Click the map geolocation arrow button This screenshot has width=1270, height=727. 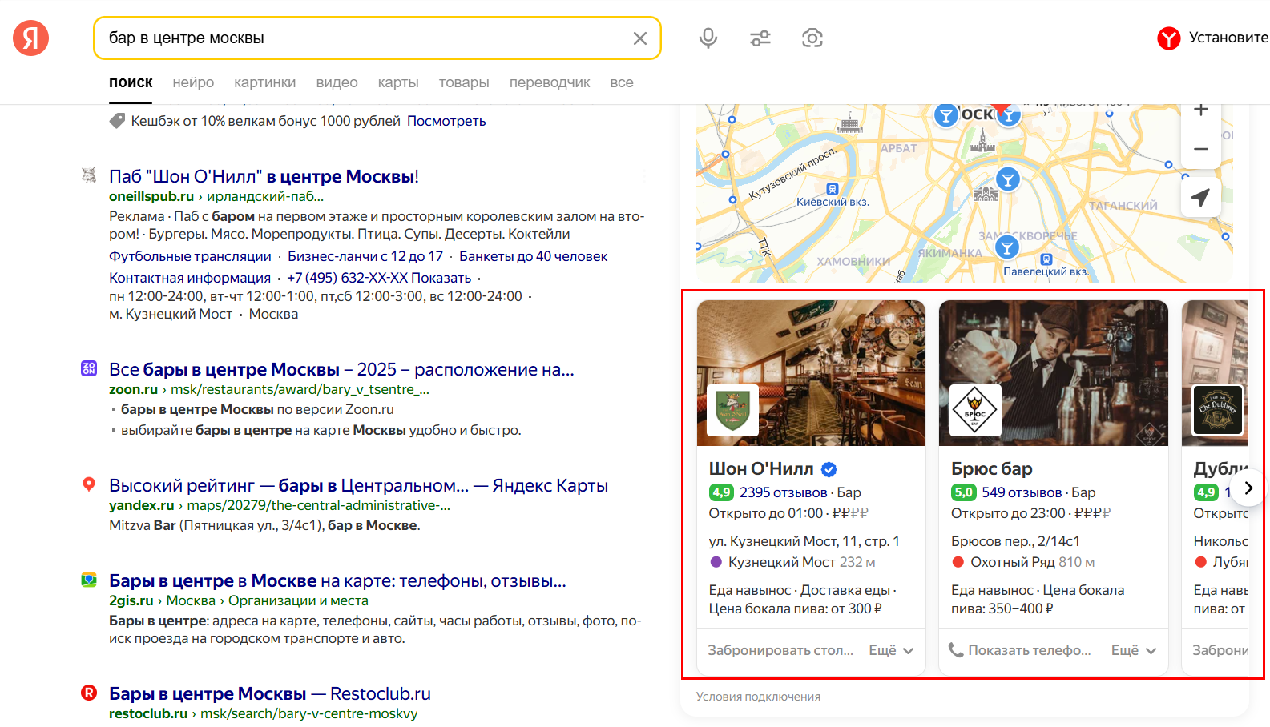coord(1200,197)
